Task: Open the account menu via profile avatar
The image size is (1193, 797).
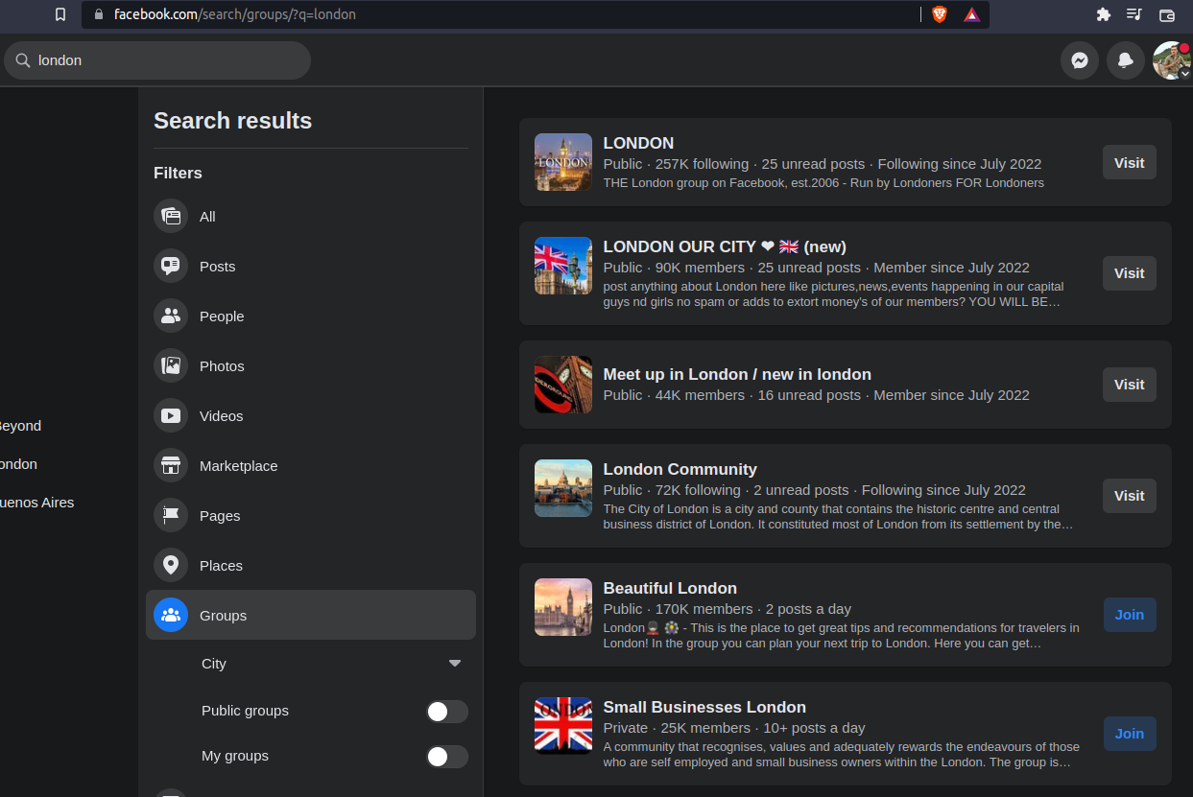Action: tap(1171, 60)
